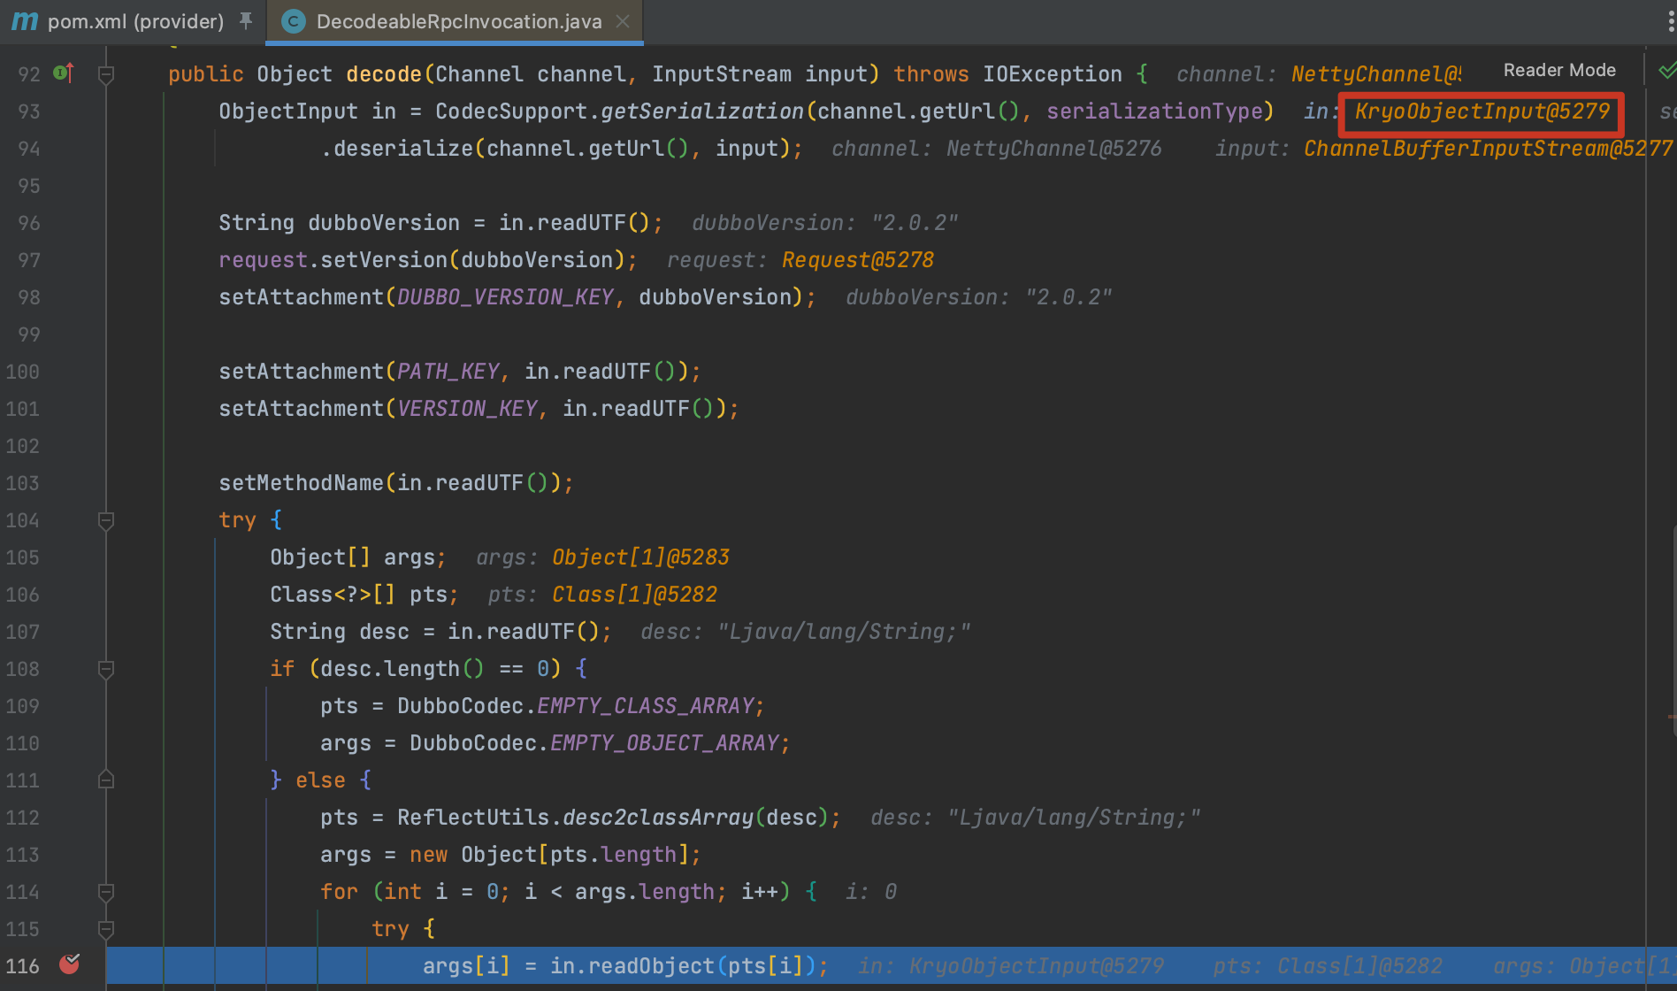Click serializationType on line 93

pos(1154,111)
